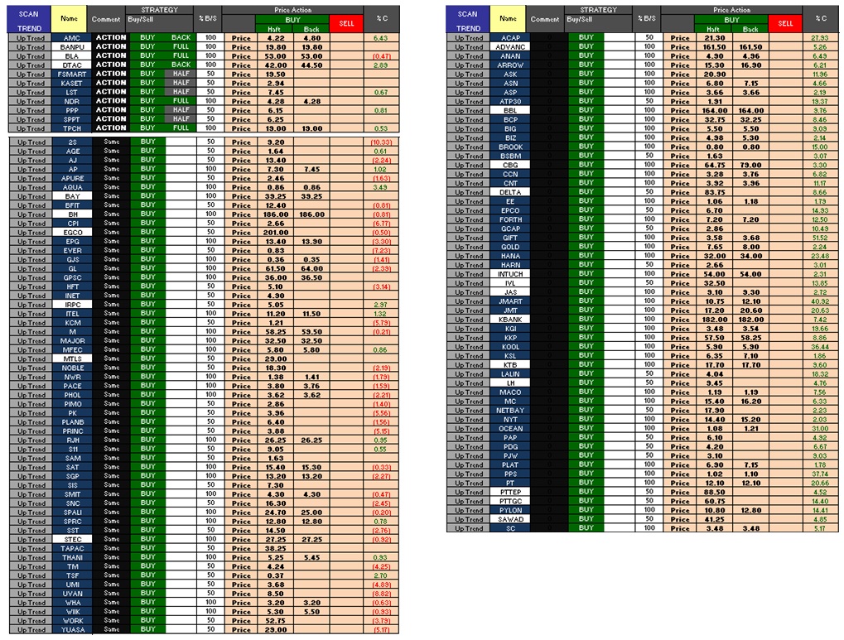The height and width of the screenshot is (640, 844).
Task: Select the INTUCH stock name
Action: (x=510, y=274)
